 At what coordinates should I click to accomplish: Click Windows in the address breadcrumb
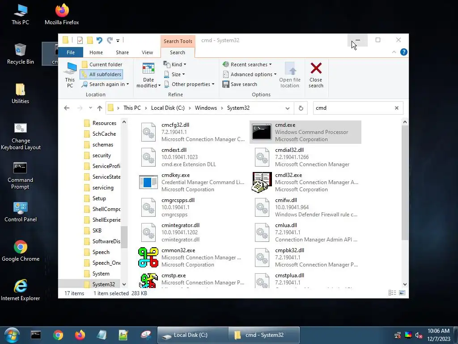tap(206, 108)
